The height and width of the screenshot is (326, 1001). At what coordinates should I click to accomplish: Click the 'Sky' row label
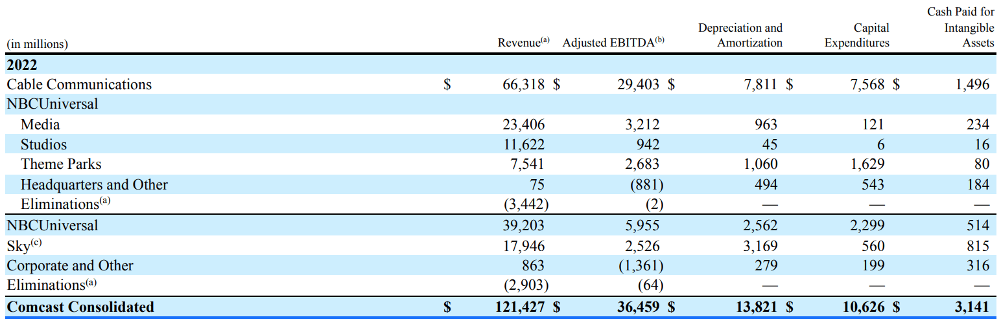[x=24, y=245]
